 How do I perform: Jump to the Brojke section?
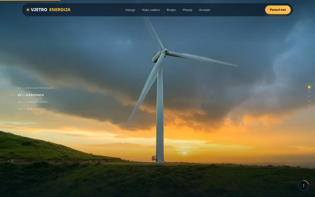point(171,10)
